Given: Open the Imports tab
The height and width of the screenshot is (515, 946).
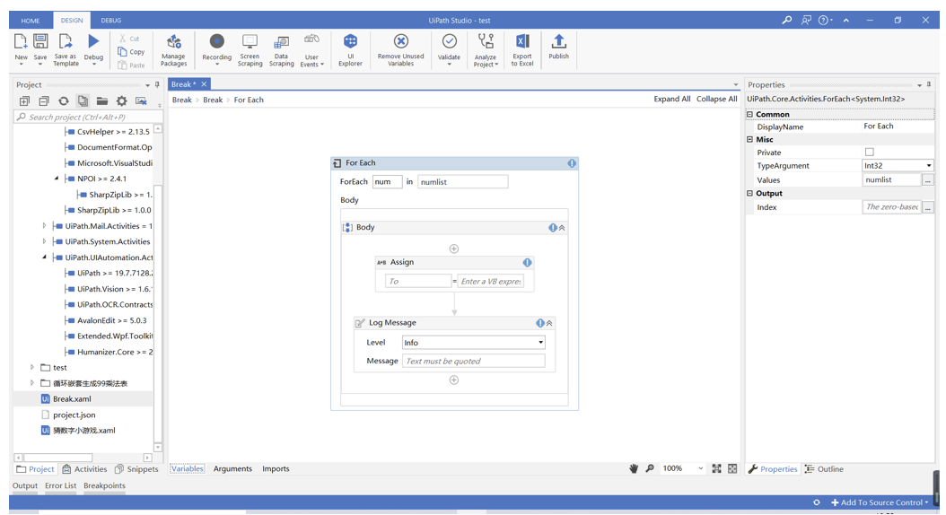Looking at the screenshot, I should pos(276,468).
